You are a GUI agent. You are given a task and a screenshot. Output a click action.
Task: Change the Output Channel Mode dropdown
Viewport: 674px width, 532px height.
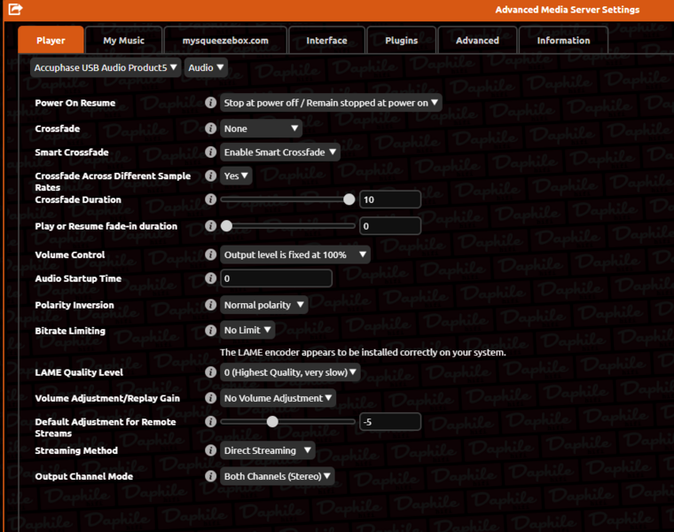[x=277, y=476]
